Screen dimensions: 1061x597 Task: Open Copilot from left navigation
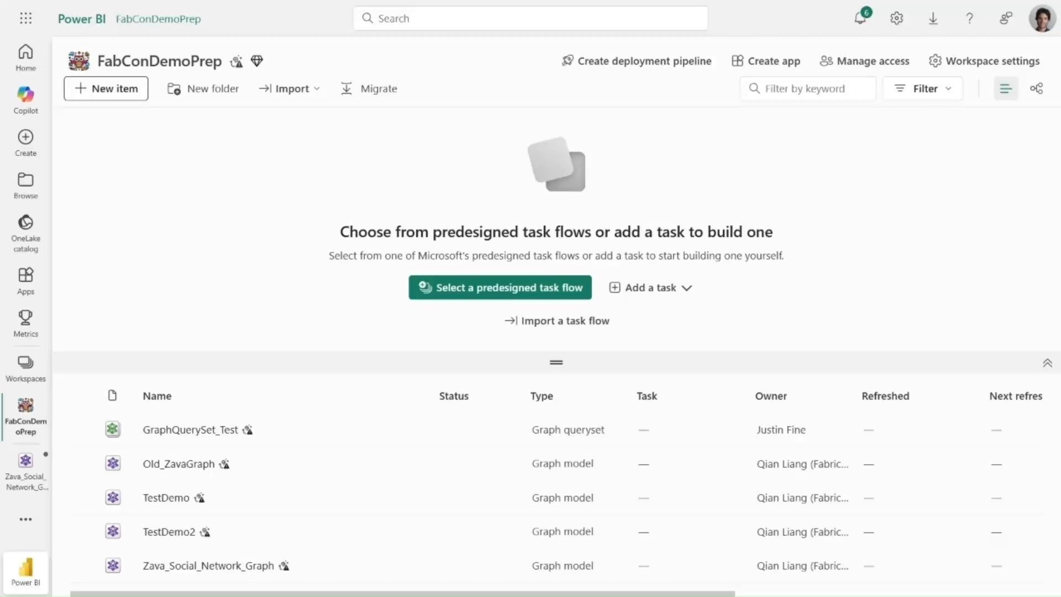25,95
